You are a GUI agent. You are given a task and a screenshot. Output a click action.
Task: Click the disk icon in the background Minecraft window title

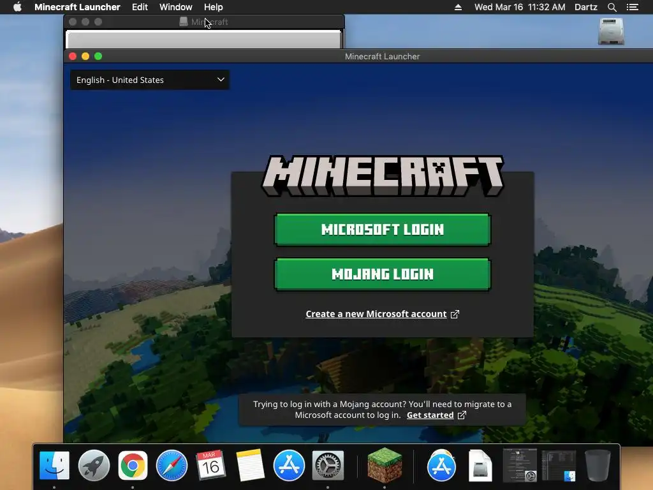click(x=183, y=22)
